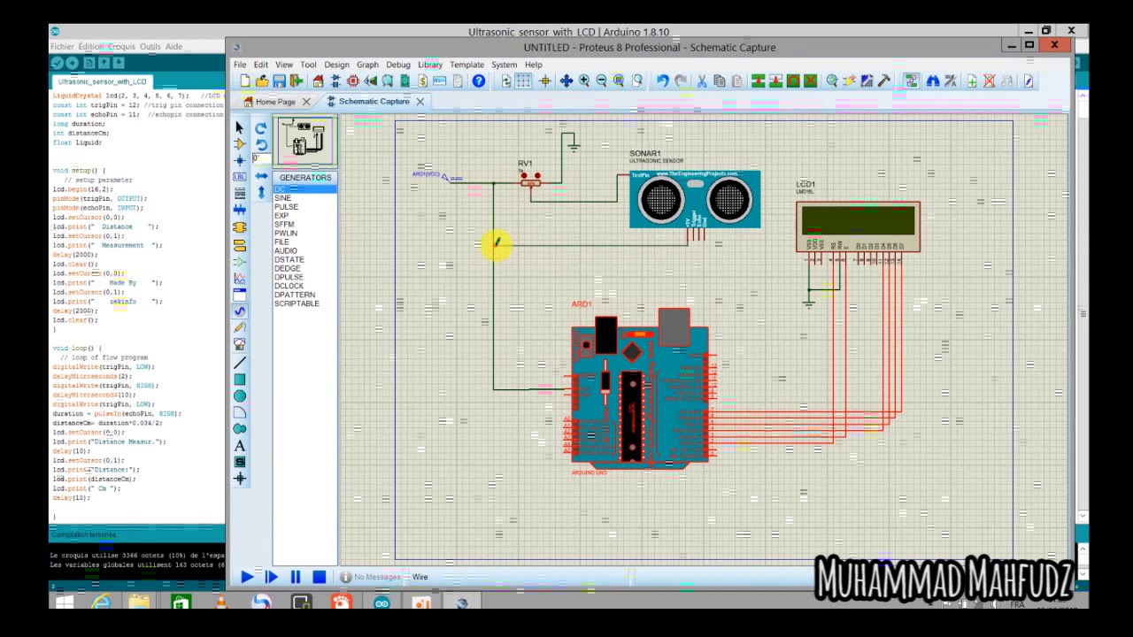The width and height of the screenshot is (1133, 637).
Task: Open the Fichier menu in Arduino
Action: tap(63, 47)
